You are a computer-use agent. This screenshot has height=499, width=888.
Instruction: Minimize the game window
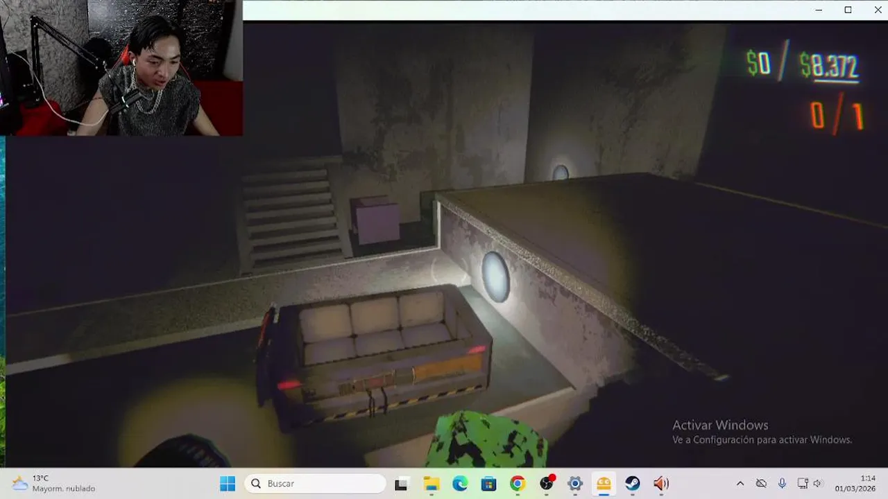pos(819,10)
